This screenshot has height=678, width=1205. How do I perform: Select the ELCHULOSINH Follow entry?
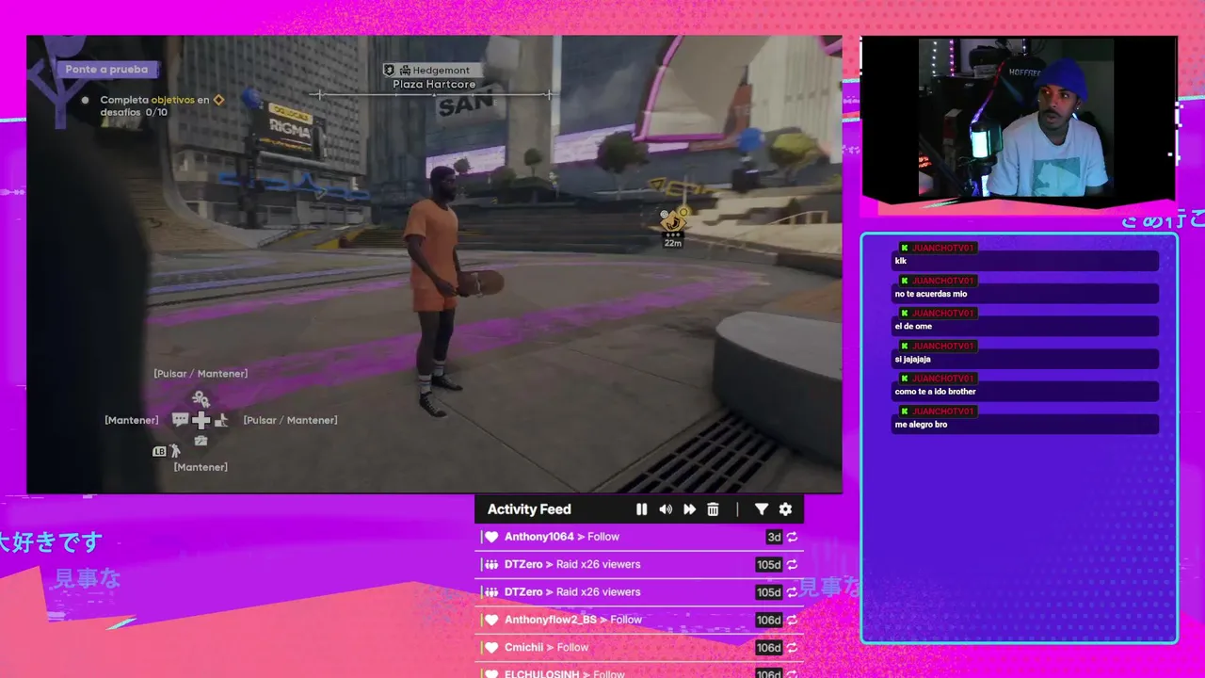[639, 671]
